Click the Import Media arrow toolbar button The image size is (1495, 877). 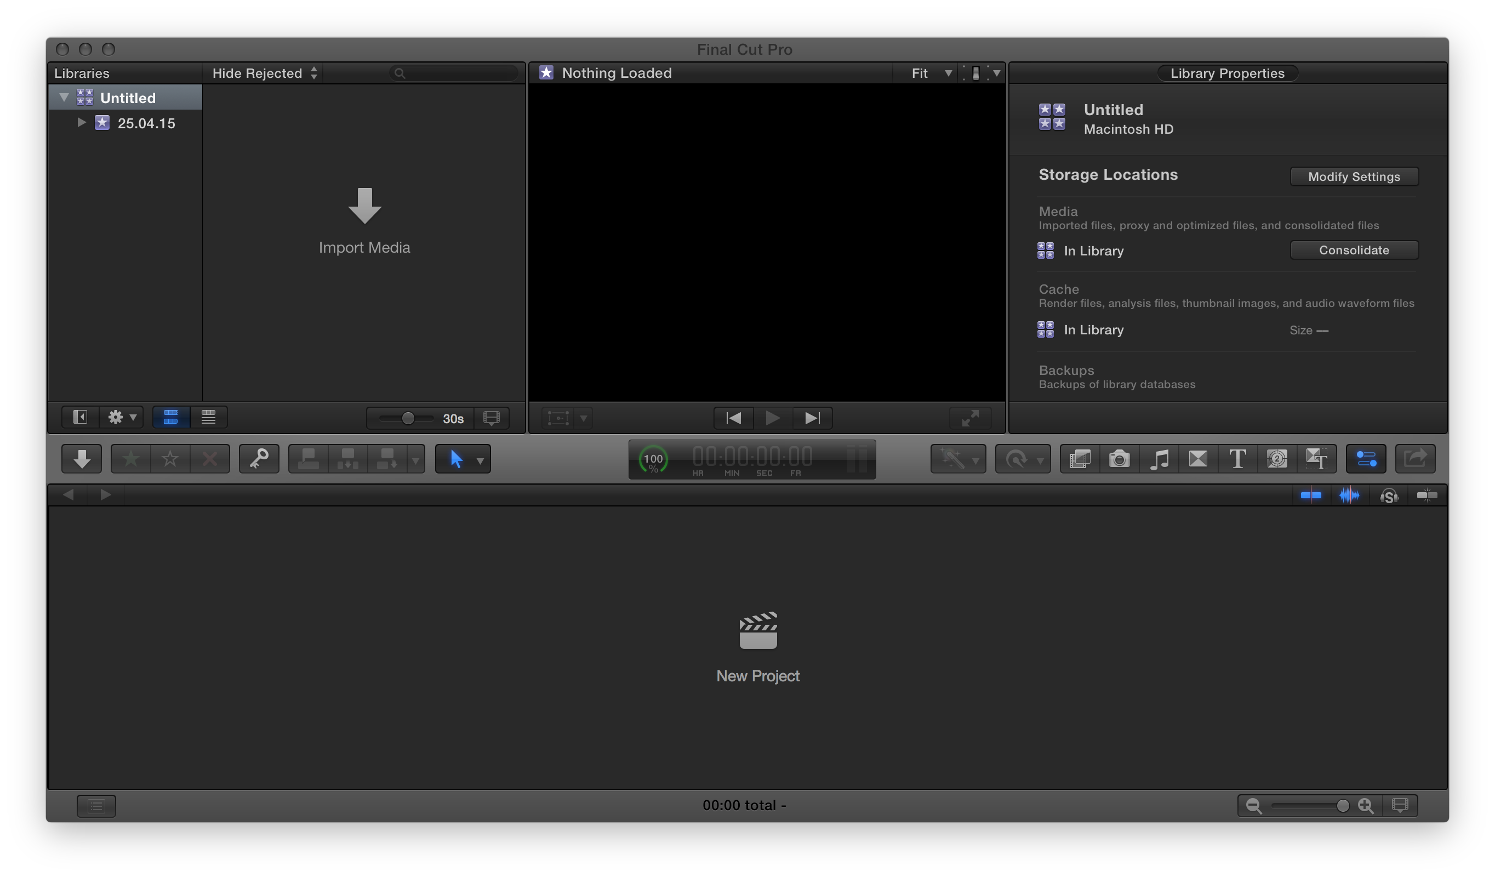(81, 459)
